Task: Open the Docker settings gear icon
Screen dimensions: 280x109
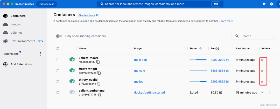Action: [272, 4]
